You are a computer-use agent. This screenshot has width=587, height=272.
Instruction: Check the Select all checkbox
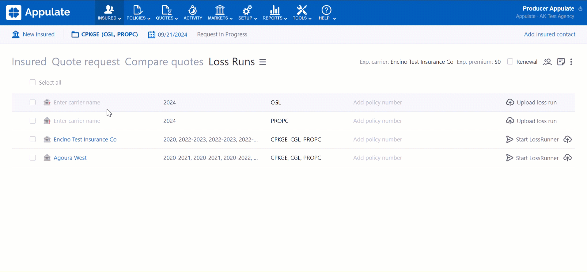32,82
